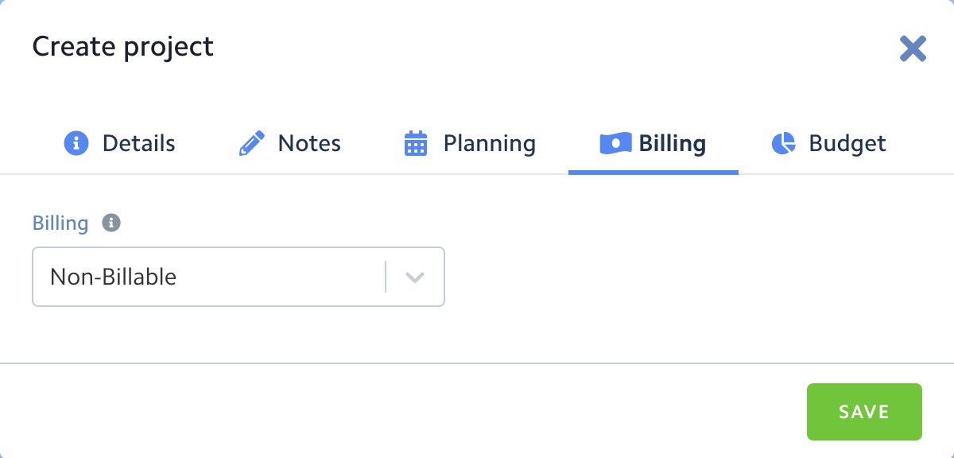Click the SAVE button

pyautogui.click(x=864, y=411)
